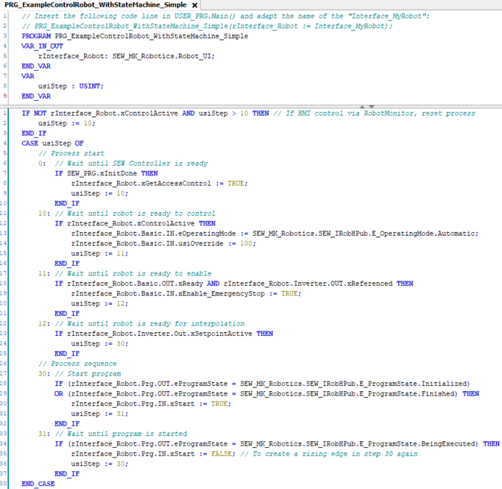Click the E_ProgramState.Initialized value
This screenshot has width=502, height=489.
[421, 384]
